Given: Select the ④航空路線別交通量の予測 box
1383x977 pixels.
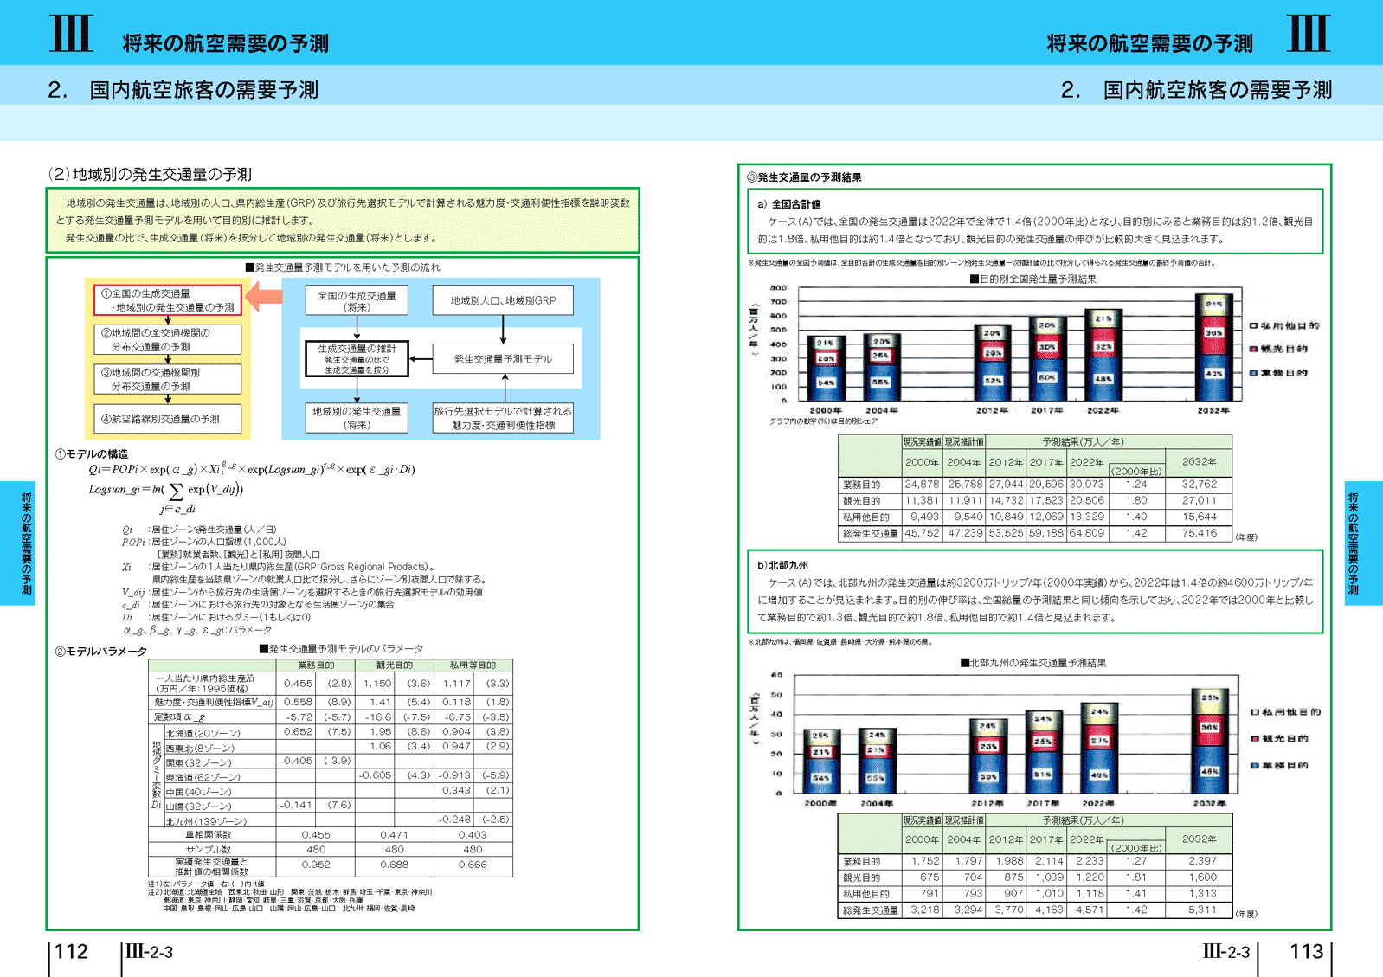Looking at the screenshot, I should [167, 418].
